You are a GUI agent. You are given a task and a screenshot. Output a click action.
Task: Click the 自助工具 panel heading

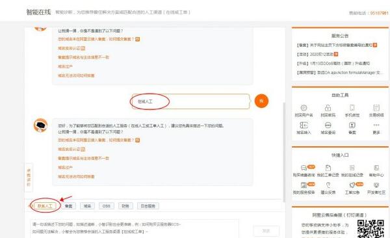(340, 95)
